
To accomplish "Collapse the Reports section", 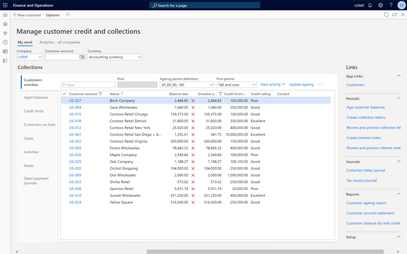I will tap(399, 194).
